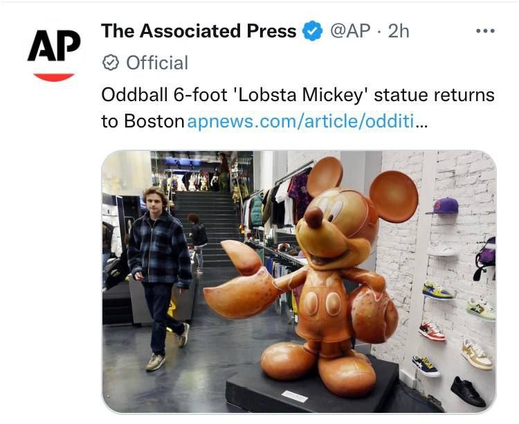Open the 2h tweet timestamp

coord(399,31)
